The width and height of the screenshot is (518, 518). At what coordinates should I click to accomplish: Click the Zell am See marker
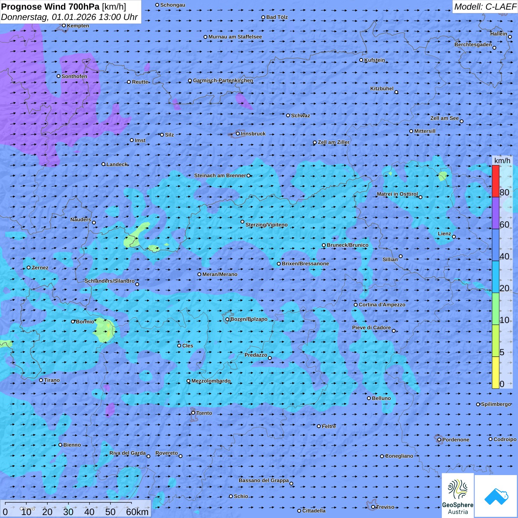pos(461,121)
